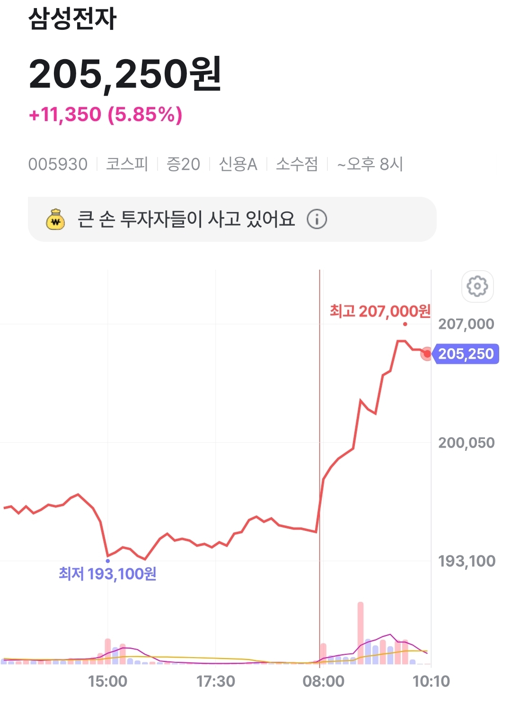Image resolution: width=511 pixels, height=704 pixels.
Task: Select the 205,250 current price tag
Action: (466, 354)
